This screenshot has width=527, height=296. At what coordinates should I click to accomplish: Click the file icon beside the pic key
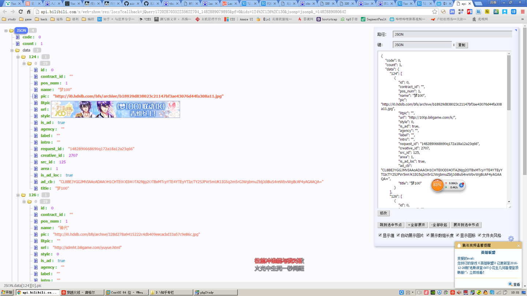click(36, 96)
